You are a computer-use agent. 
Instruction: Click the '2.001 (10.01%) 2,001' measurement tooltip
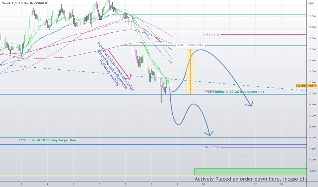coord(190,45)
